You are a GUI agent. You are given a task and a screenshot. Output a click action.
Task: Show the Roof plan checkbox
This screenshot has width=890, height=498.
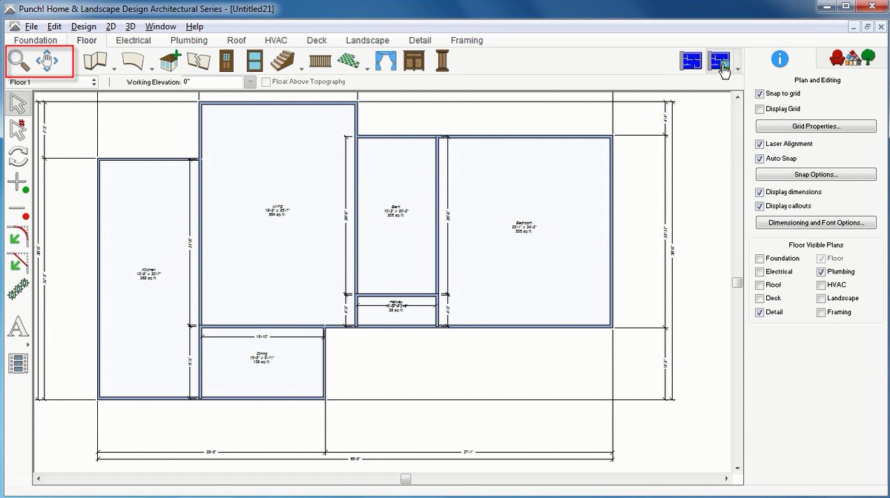click(759, 285)
